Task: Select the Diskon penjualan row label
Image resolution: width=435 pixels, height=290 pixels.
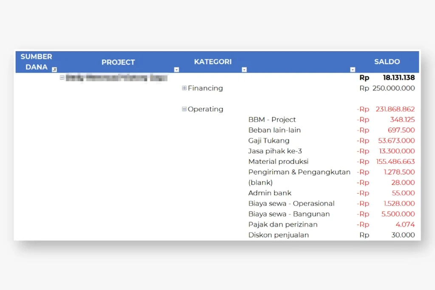Action: tap(278, 235)
